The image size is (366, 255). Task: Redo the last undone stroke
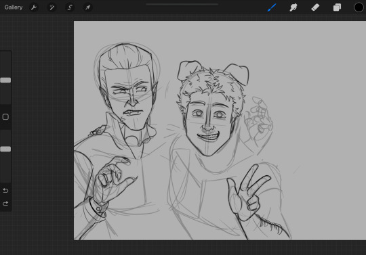click(5, 204)
